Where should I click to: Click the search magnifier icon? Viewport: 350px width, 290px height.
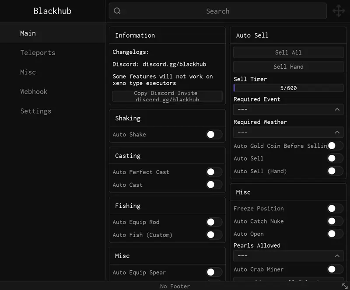click(x=117, y=10)
